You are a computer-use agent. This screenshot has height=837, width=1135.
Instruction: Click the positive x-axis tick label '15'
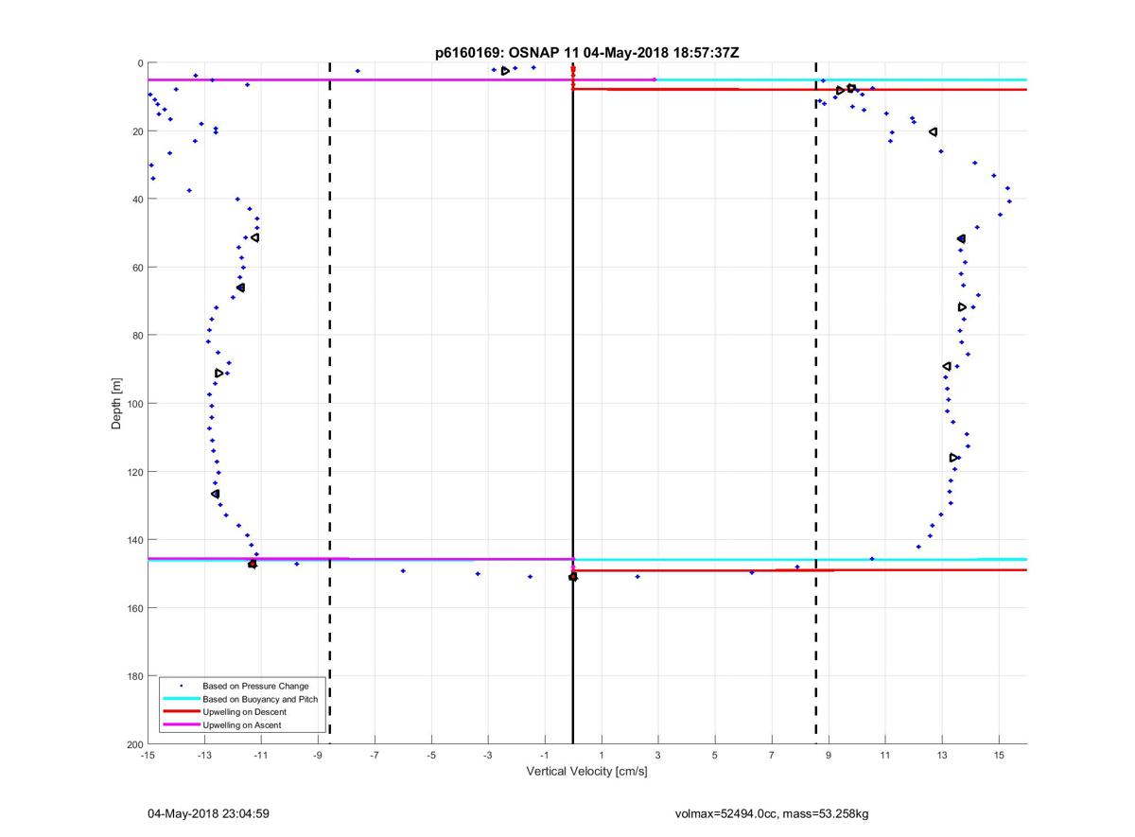pos(999,756)
